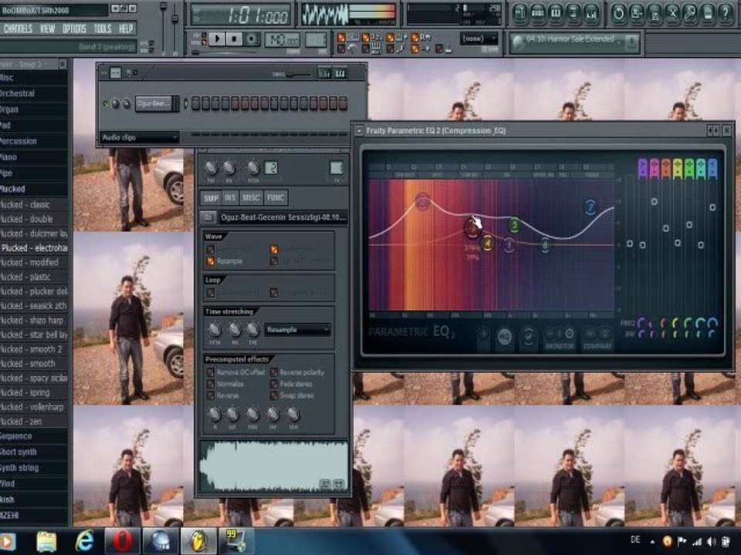Click the yellow band 4 type token
This screenshot has height=555, width=741.
tap(678, 169)
